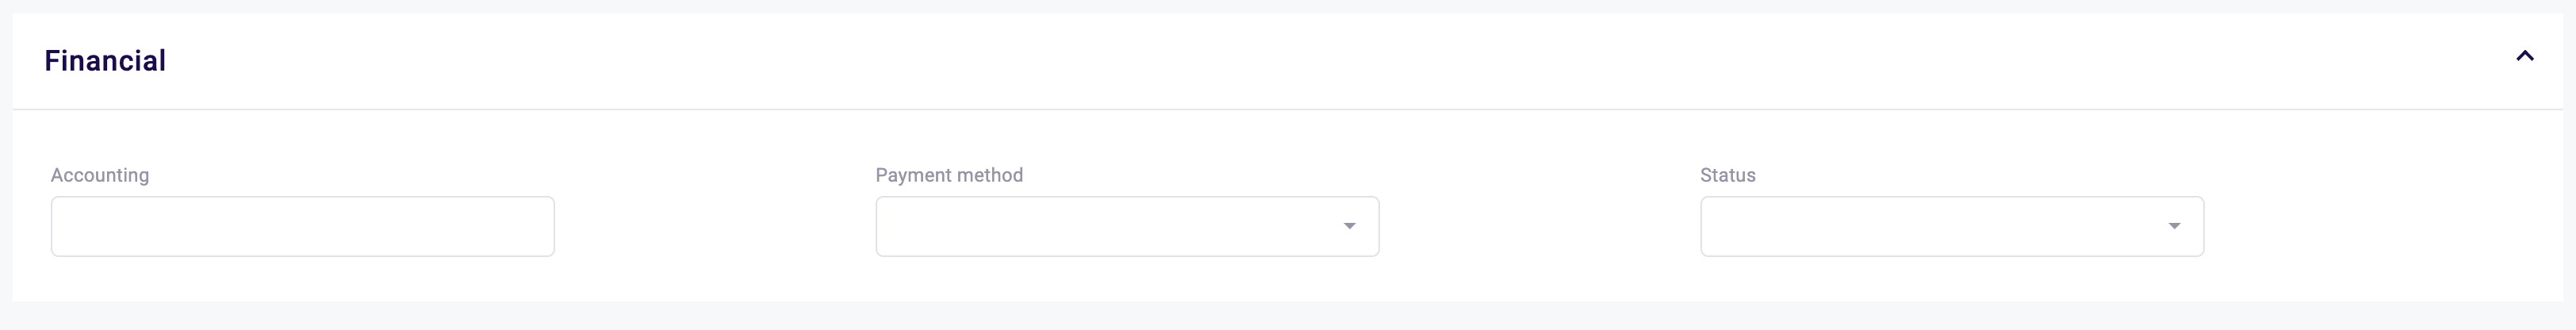Click the Payment method label

pos(948,175)
